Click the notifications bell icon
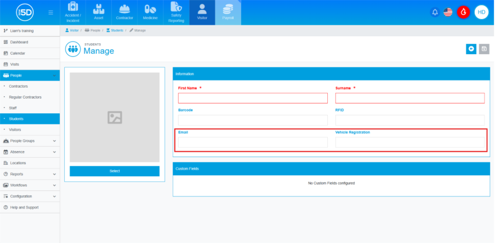The image size is (495, 243). [435, 12]
